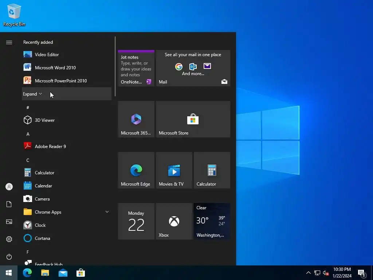Image resolution: width=373 pixels, height=280 pixels.
Task: Open Feedback Hub
Action: click(67, 263)
